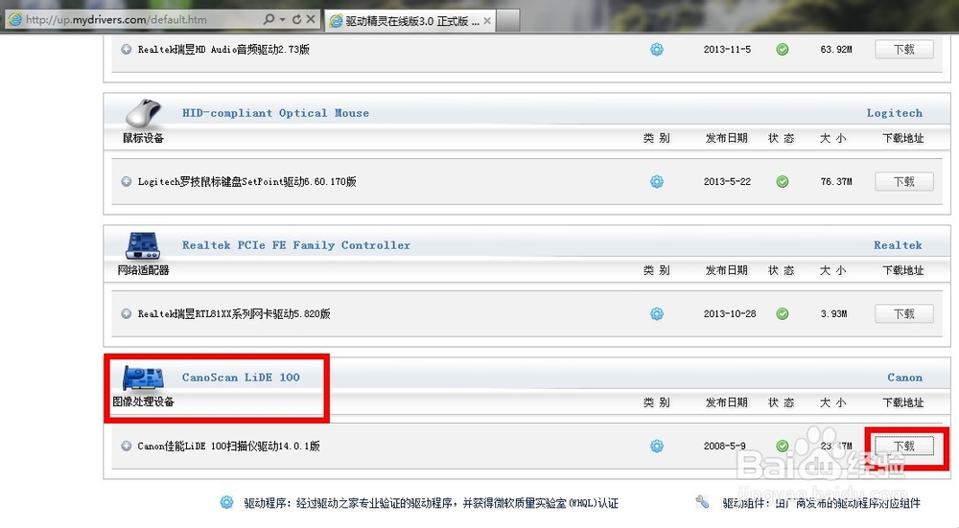Open Realtek PCIe FE Family Controller heading
This screenshot has width=959, height=528.
[296, 245]
